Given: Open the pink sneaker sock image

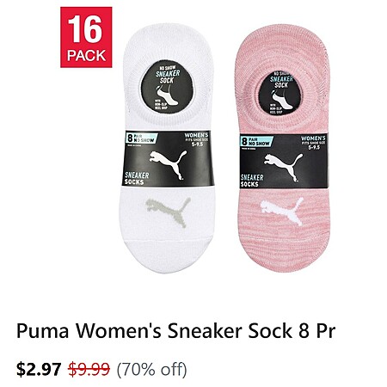Looking at the screenshot, I should (283, 148).
